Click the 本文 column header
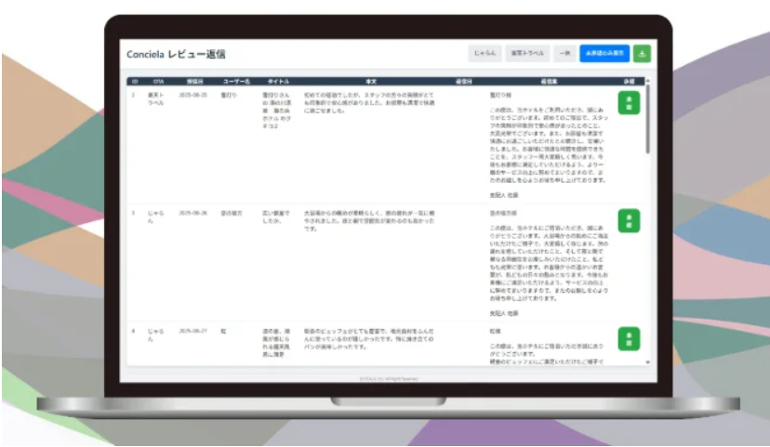Image resolution: width=770 pixels, height=447 pixels. [371, 82]
